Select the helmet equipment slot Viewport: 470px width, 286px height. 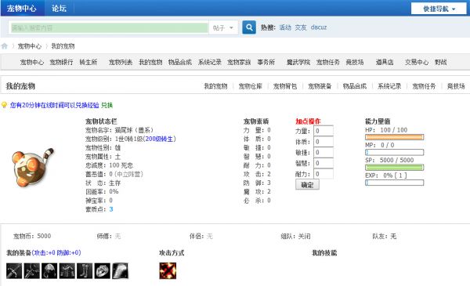pyautogui.click(x=49, y=270)
